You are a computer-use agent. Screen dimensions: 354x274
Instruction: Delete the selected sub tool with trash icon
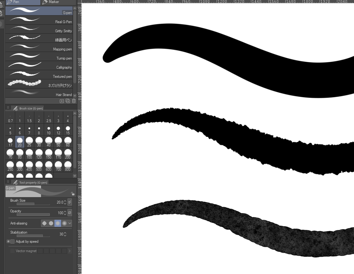(x=74, y=101)
